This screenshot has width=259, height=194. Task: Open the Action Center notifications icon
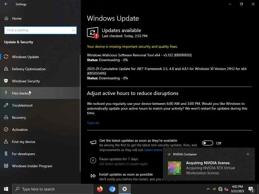click(251, 189)
